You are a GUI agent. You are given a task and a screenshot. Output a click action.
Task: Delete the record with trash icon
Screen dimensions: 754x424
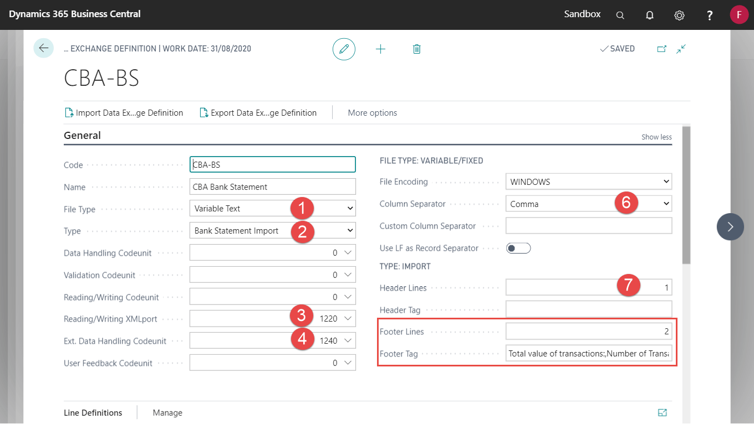coord(417,49)
